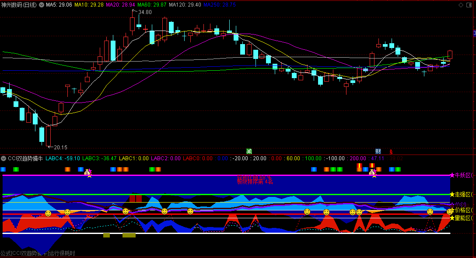The image size is (476, 258).
Task: Click the green signal block near left edge
Action: pyautogui.click(x=16, y=169)
